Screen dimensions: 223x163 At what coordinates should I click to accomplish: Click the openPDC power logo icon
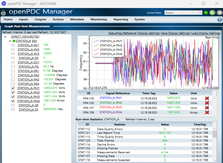tap(3, 13)
